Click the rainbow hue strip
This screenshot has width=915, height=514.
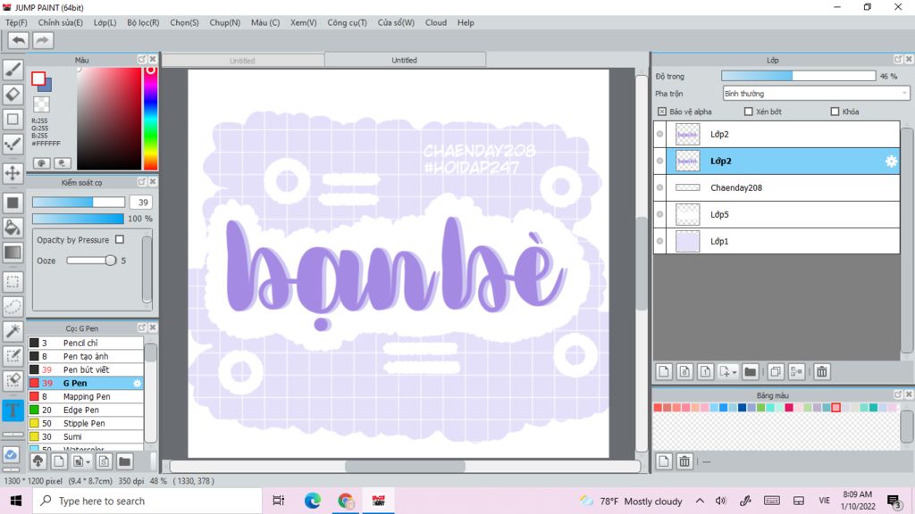(150, 119)
